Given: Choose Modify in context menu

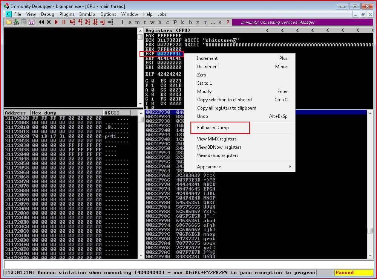Looking at the screenshot, I should pyautogui.click(x=240, y=91).
